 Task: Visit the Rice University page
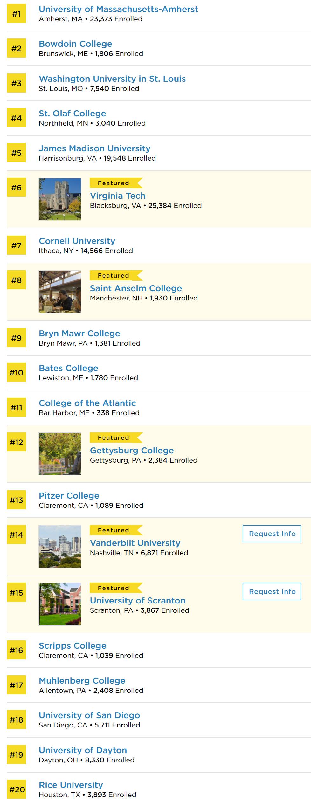click(71, 785)
